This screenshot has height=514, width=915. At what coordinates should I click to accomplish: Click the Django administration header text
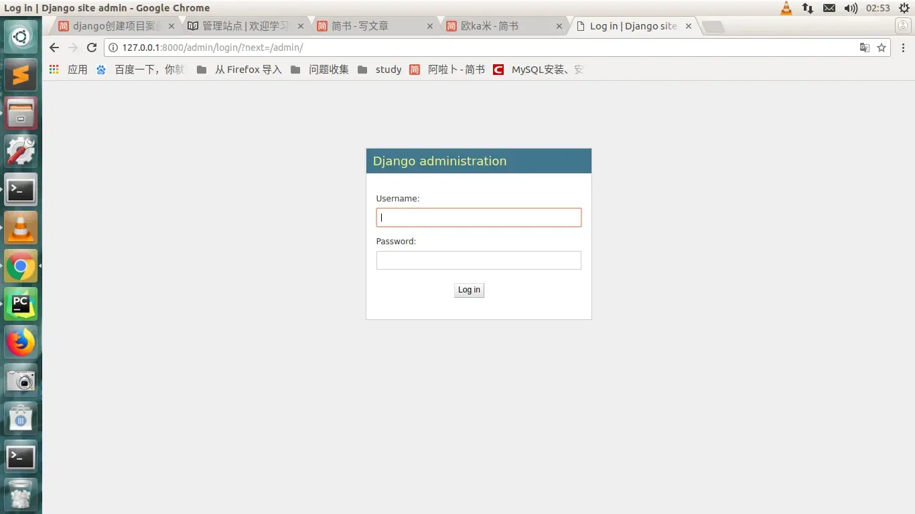[x=439, y=161]
